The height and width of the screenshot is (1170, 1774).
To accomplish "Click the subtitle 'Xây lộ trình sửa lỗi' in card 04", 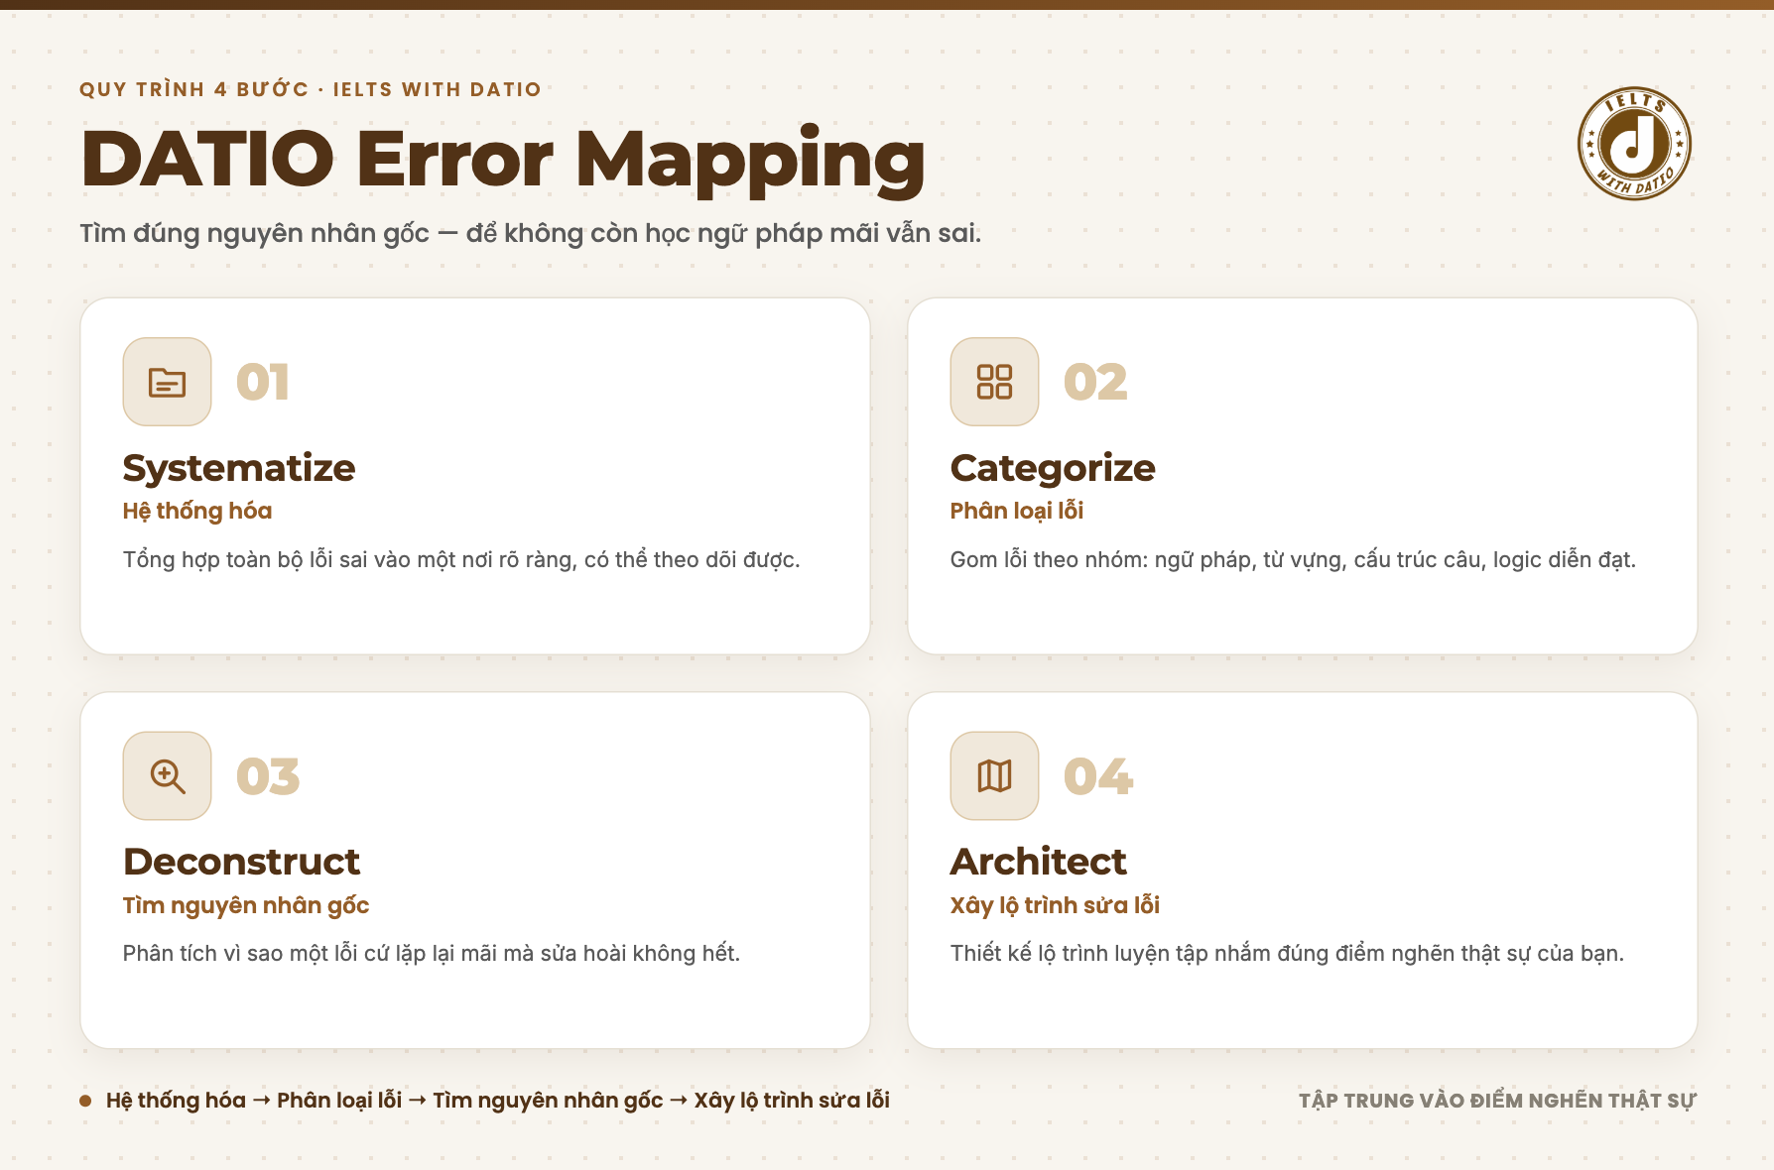I will pos(1055,905).
